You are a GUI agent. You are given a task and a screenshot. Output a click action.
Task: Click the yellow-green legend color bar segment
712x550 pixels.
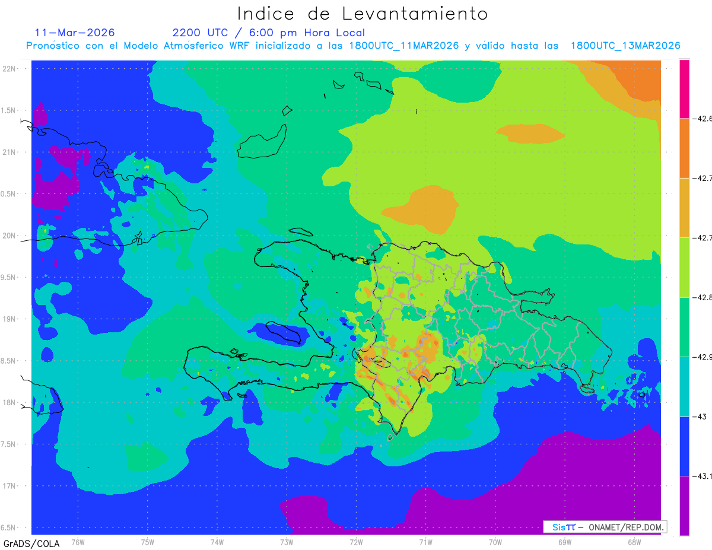[684, 267]
